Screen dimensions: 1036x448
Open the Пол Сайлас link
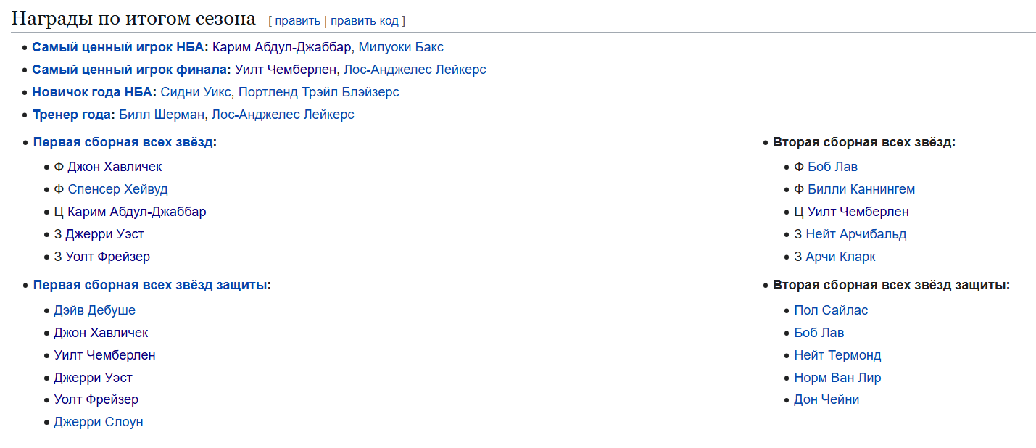831,310
